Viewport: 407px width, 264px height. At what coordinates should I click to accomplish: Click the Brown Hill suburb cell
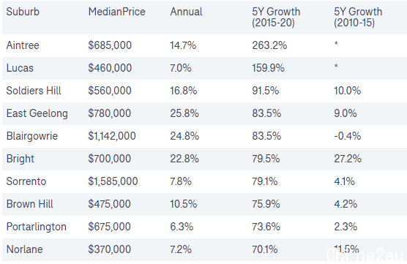click(29, 204)
